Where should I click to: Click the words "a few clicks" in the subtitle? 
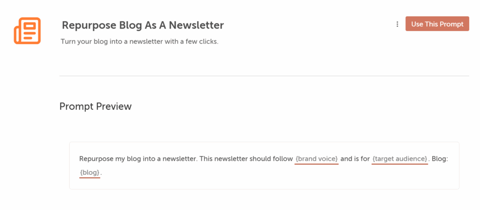199,42
